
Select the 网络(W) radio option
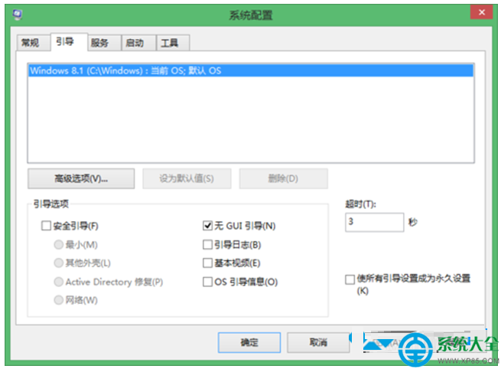(58, 300)
